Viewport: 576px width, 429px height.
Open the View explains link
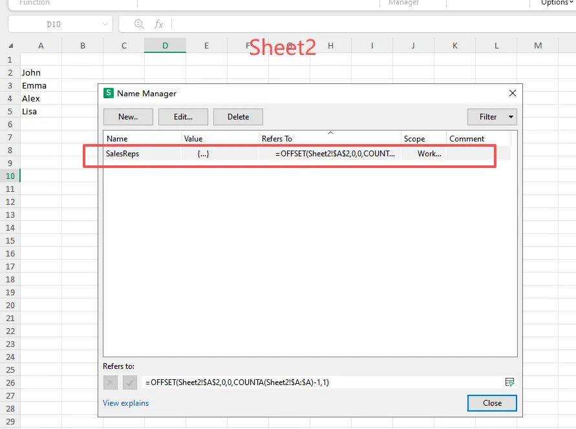click(125, 403)
